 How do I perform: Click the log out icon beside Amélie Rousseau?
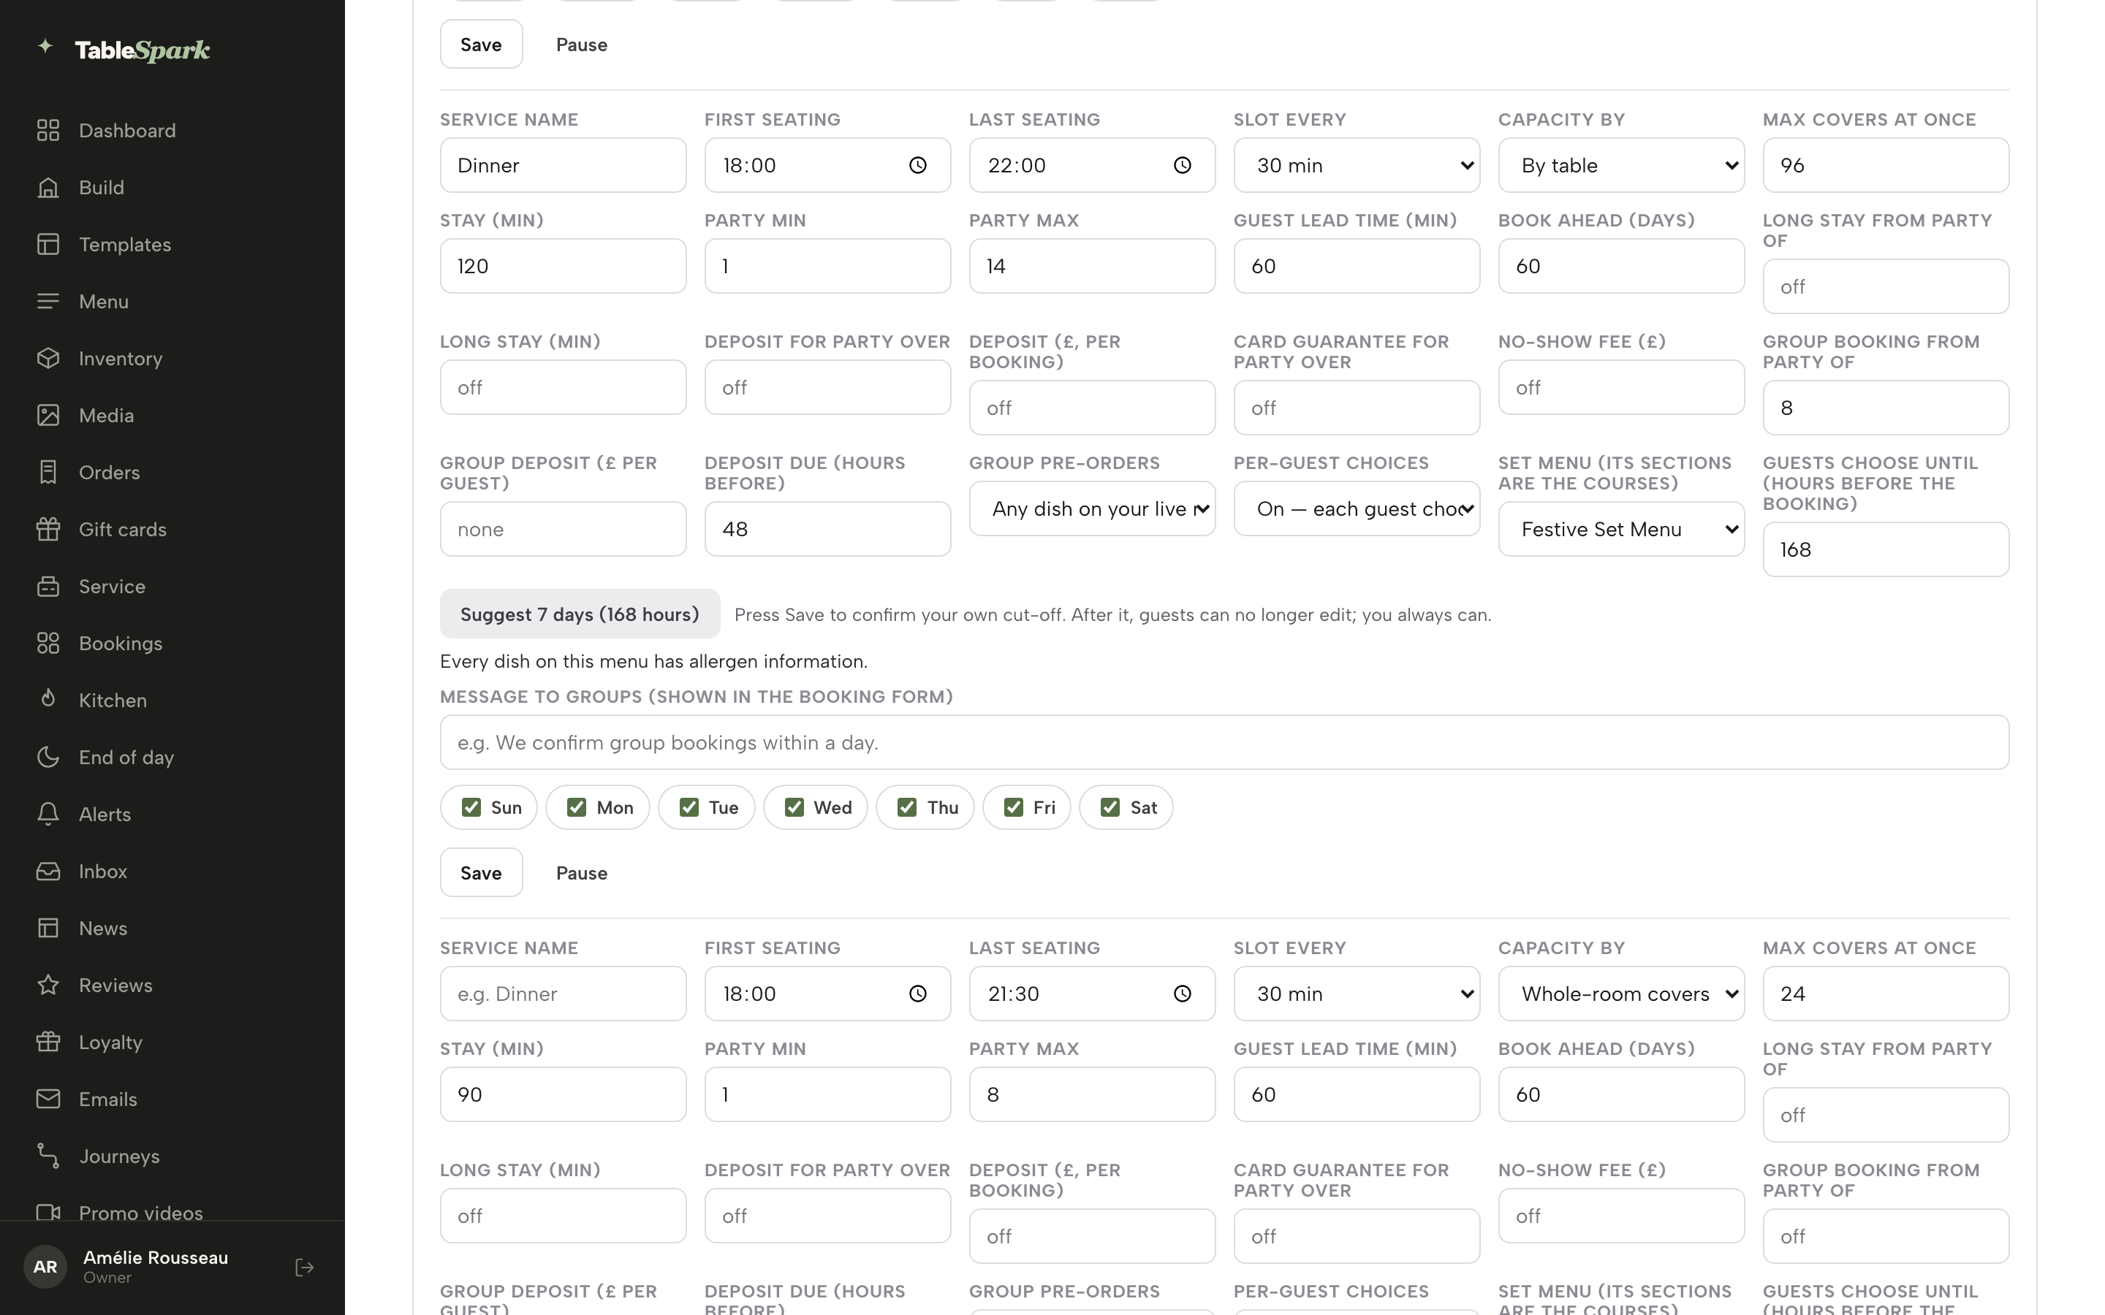pos(305,1268)
